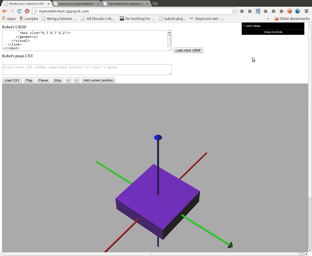Open the Other Bookmarks folder
The height and width of the screenshot is (256, 312).
point(292,19)
